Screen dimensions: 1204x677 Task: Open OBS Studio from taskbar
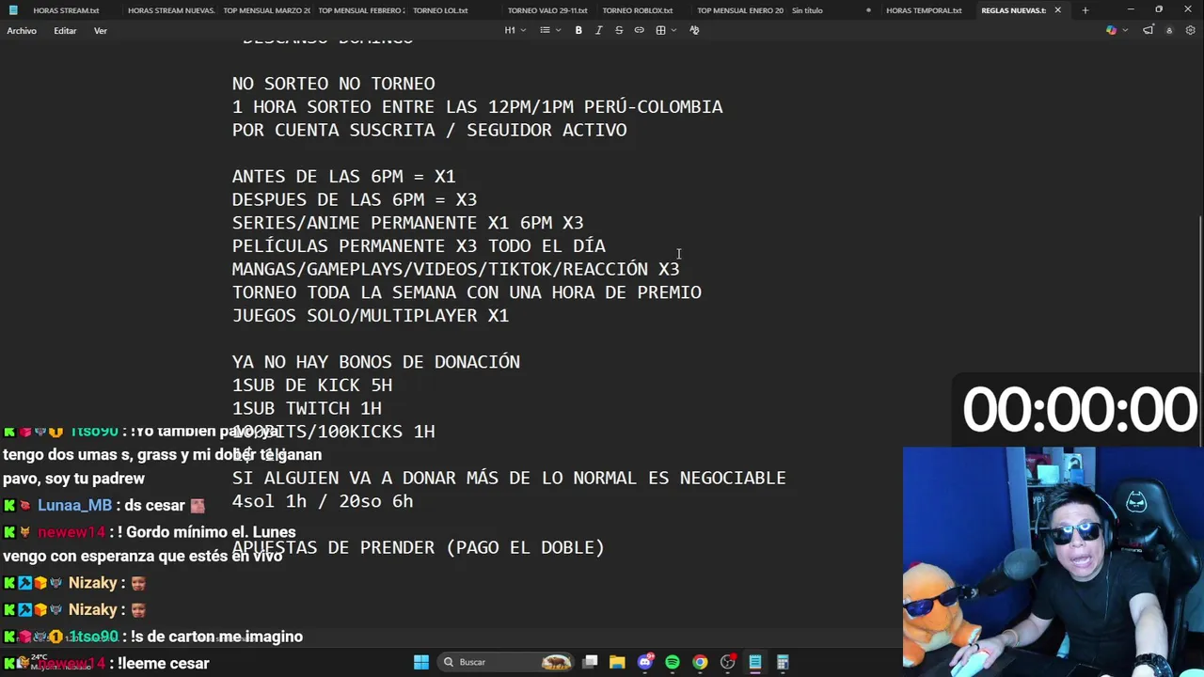point(727,662)
